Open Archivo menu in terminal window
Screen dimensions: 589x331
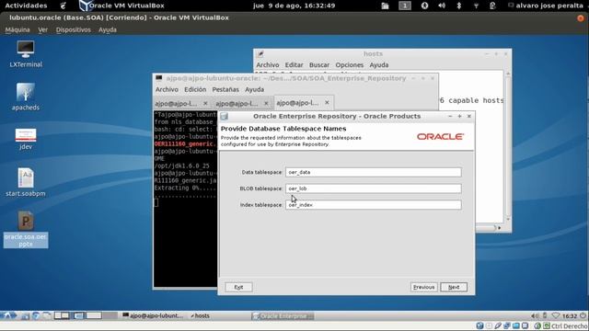pos(167,89)
